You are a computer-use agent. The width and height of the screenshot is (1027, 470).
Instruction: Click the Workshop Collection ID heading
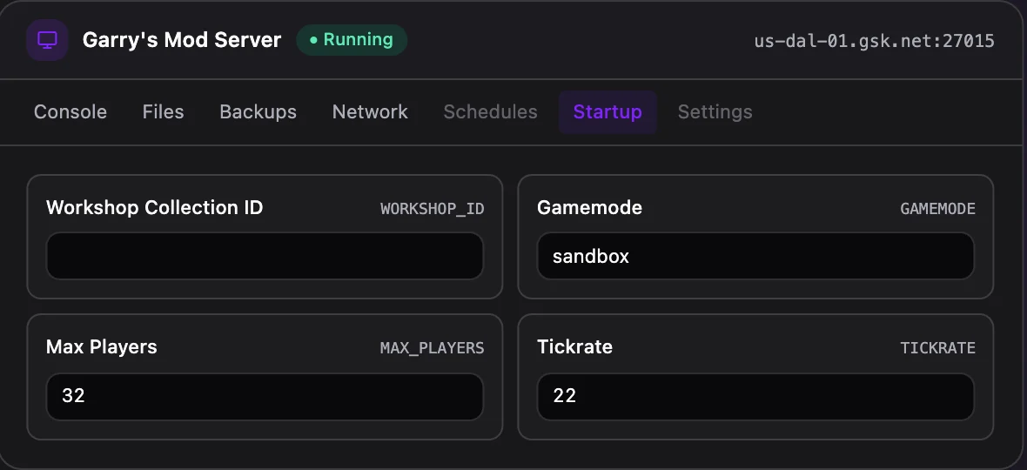(x=155, y=207)
